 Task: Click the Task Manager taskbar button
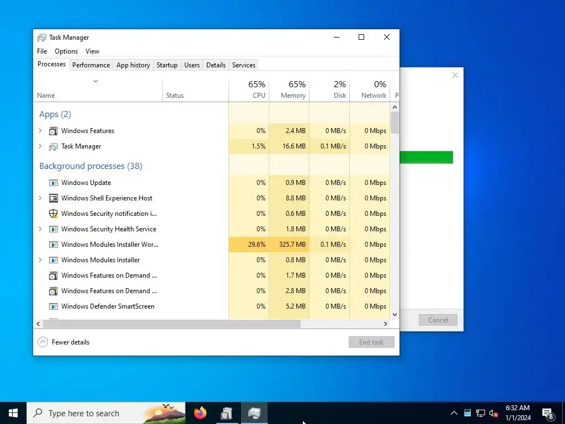coord(254,413)
